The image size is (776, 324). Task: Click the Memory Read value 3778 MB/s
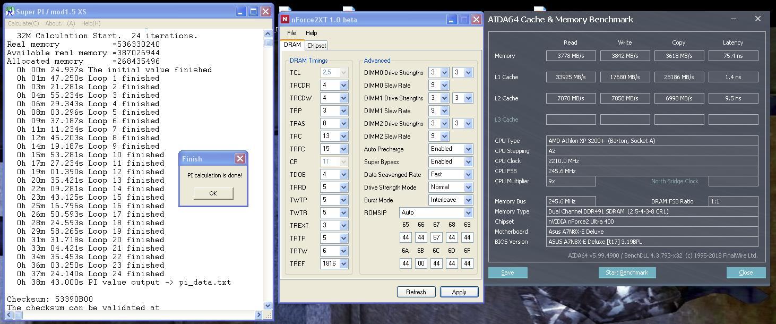tap(571, 56)
